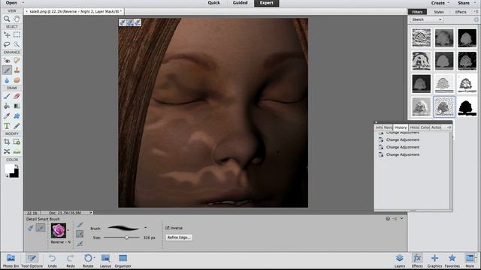The height and width of the screenshot is (270, 481).
Task: Select the Quick Selection tool
Action: click(17, 44)
